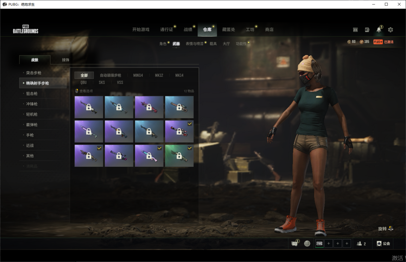Click the 60 G-coin currency icon

point(349,42)
